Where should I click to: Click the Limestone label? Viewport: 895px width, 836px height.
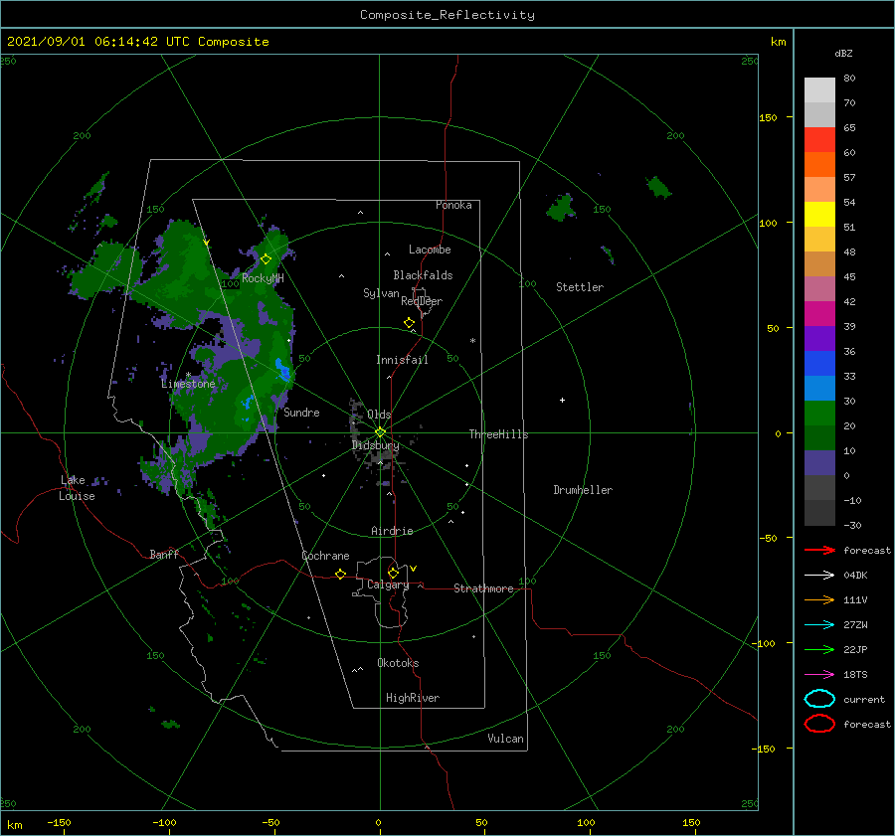(188, 384)
